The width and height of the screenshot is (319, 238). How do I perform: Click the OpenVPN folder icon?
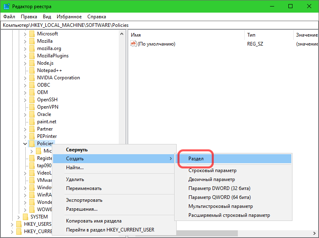(x=32, y=107)
